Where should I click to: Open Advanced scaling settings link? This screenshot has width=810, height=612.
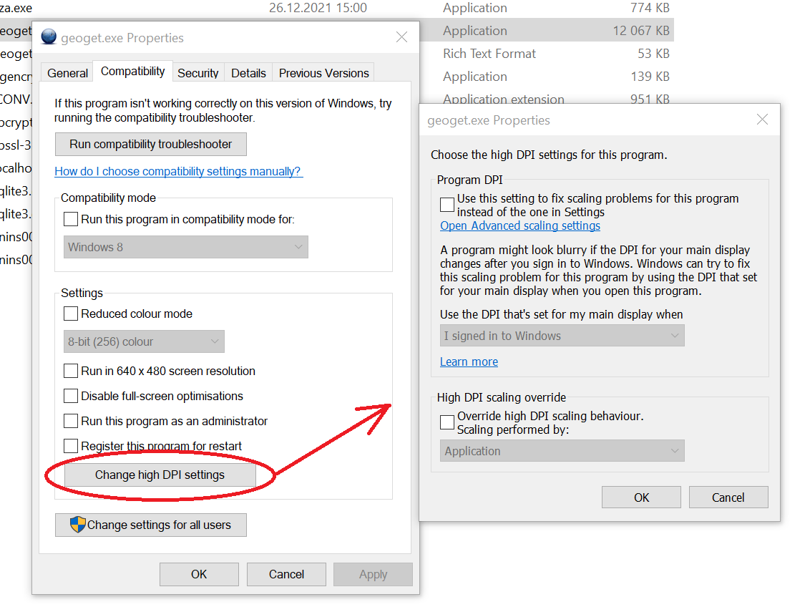(x=520, y=226)
